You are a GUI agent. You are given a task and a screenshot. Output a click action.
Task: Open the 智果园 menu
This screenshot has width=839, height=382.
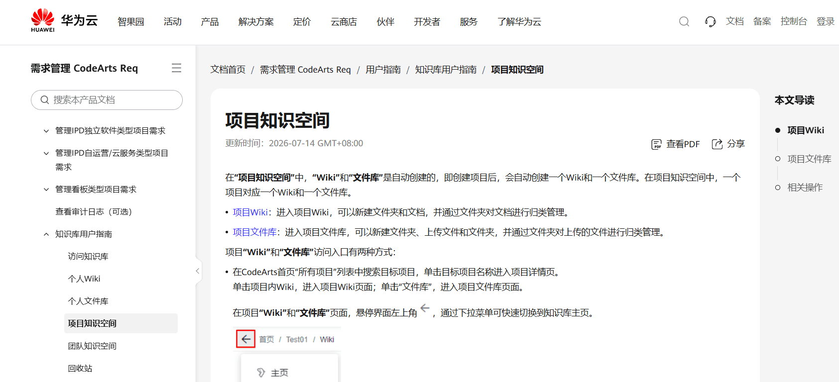tap(131, 22)
